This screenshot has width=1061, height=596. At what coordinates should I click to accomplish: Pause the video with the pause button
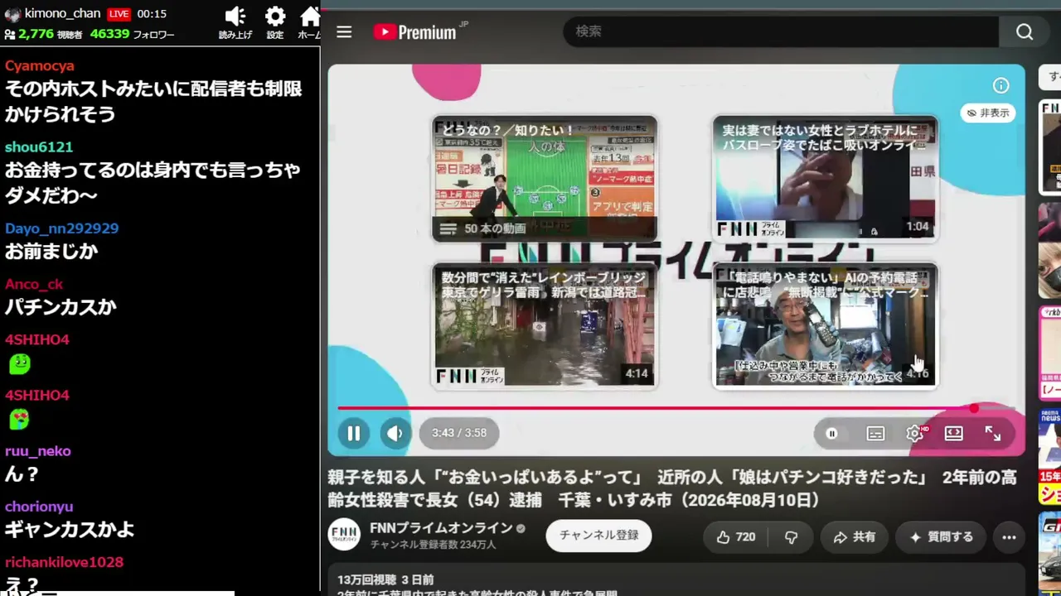coord(353,433)
